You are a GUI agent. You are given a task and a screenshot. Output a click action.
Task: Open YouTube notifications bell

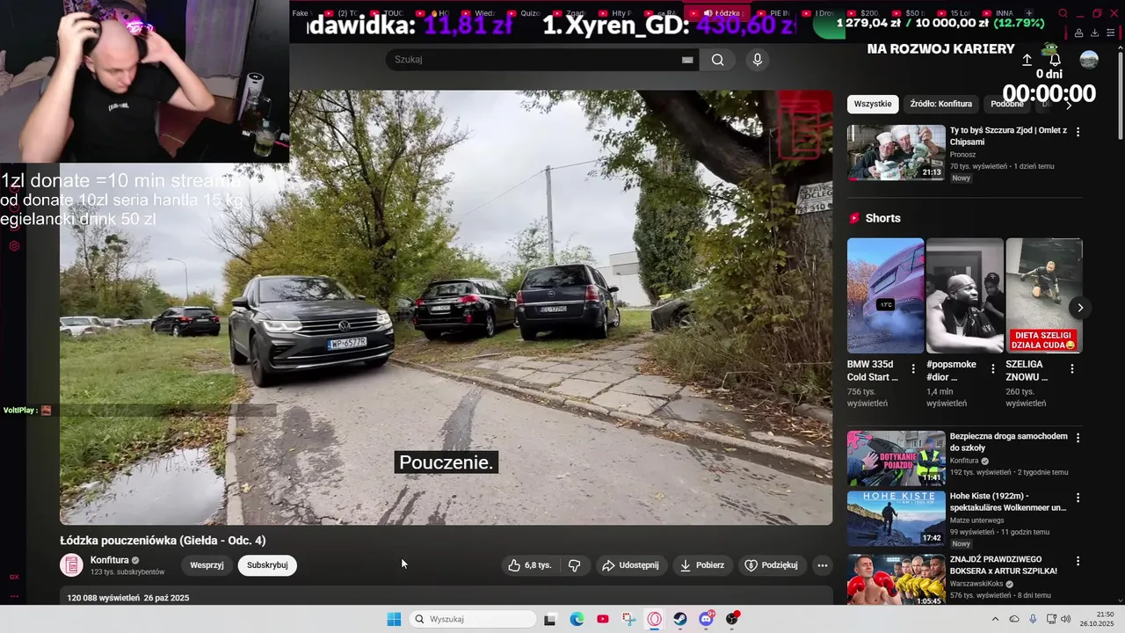[1055, 60]
